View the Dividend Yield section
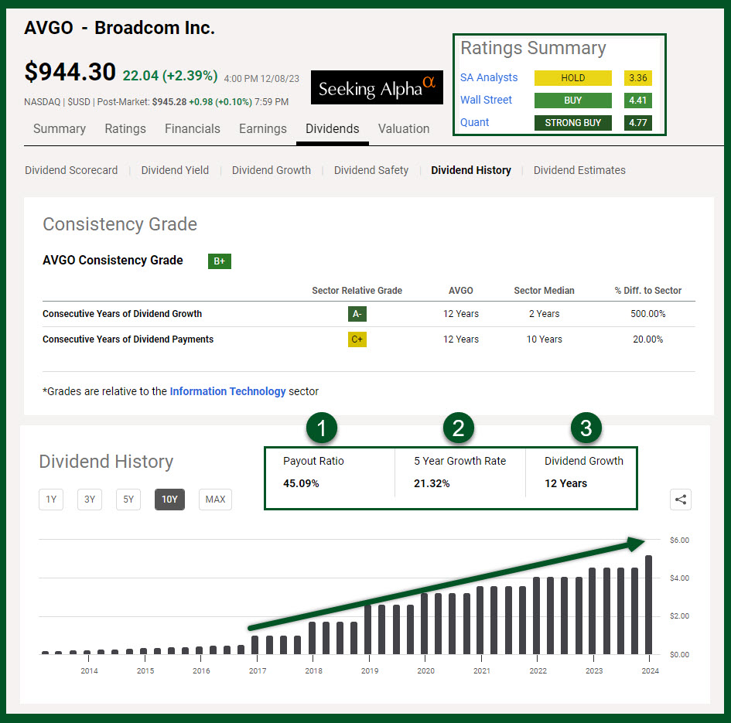The width and height of the screenshot is (731, 723). [x=175, y=170]
